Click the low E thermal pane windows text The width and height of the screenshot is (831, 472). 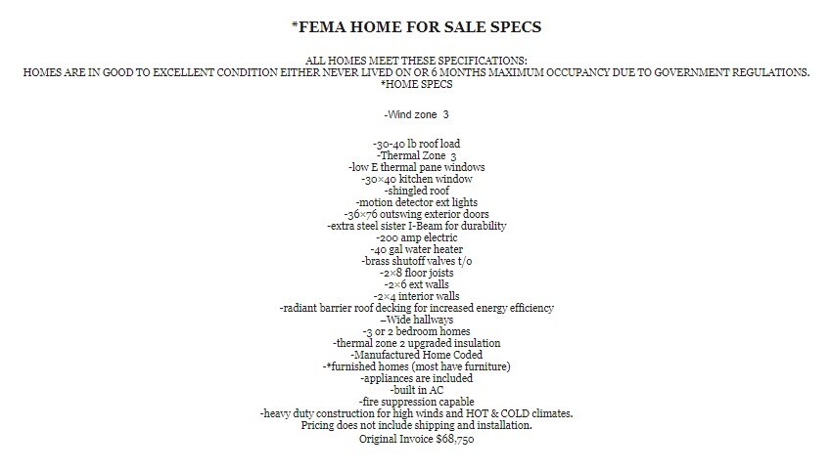click(417, 167)
